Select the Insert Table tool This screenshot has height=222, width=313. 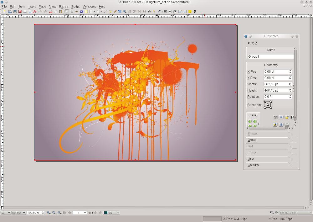pos(86,12)
